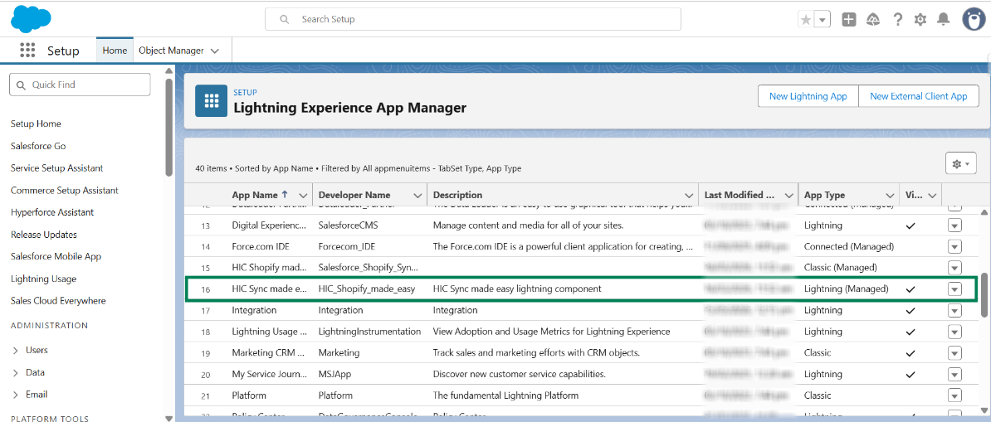Click the user profile avatar
The height and width of the screenshot is (422, 991).
click(974, 19)
